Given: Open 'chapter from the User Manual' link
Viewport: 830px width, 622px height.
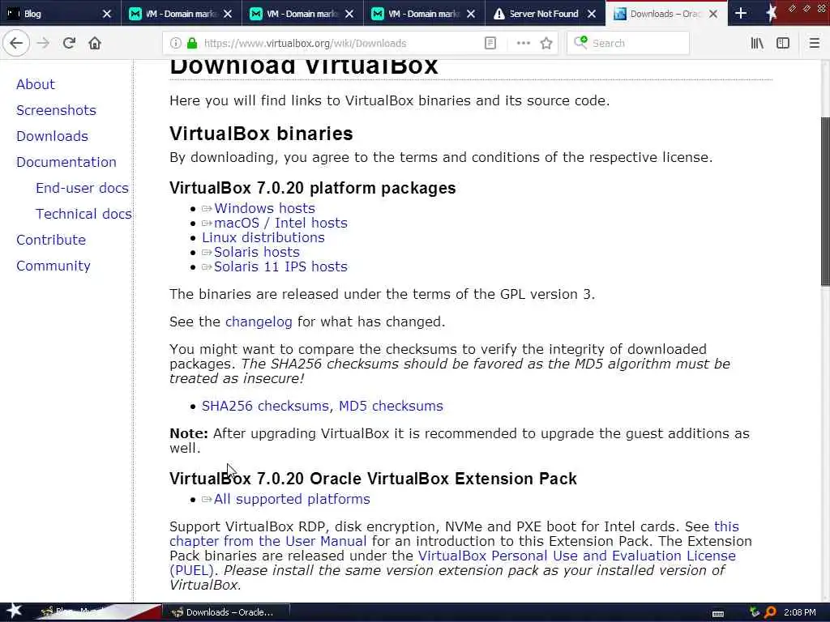Looking at the screenshot, I should pos(267,541).
